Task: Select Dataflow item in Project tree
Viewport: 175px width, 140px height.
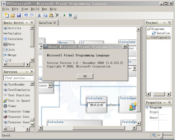Action: click(161, 33)
